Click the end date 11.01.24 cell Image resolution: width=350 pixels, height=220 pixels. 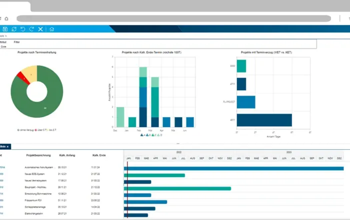(x=95, y=167)
